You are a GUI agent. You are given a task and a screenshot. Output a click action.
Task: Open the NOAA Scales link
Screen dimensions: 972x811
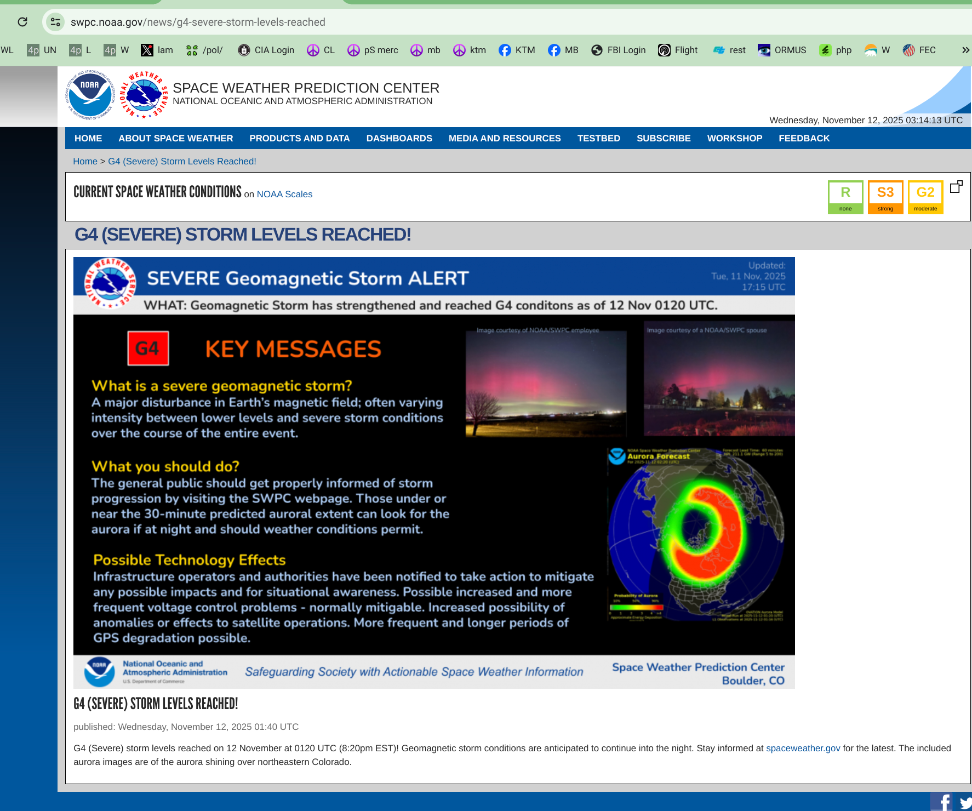click(x=284, y=195)
